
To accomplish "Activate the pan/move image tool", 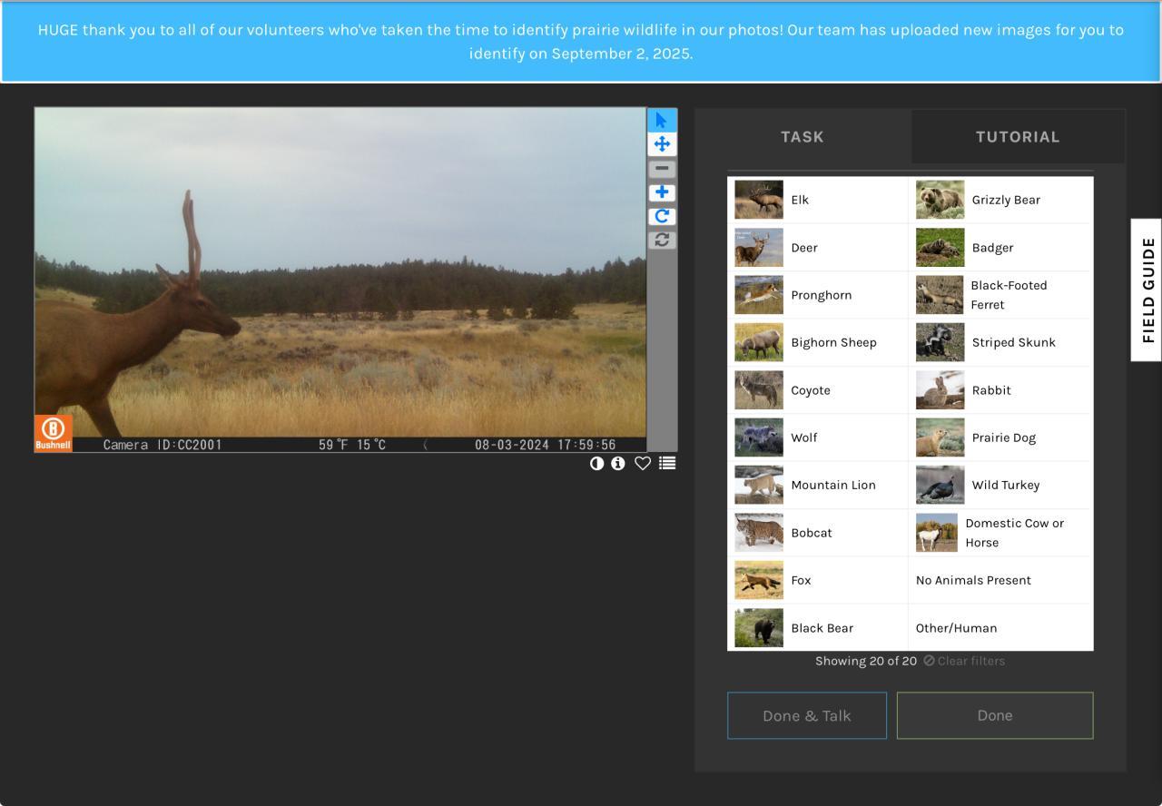I will pos(662,144).
